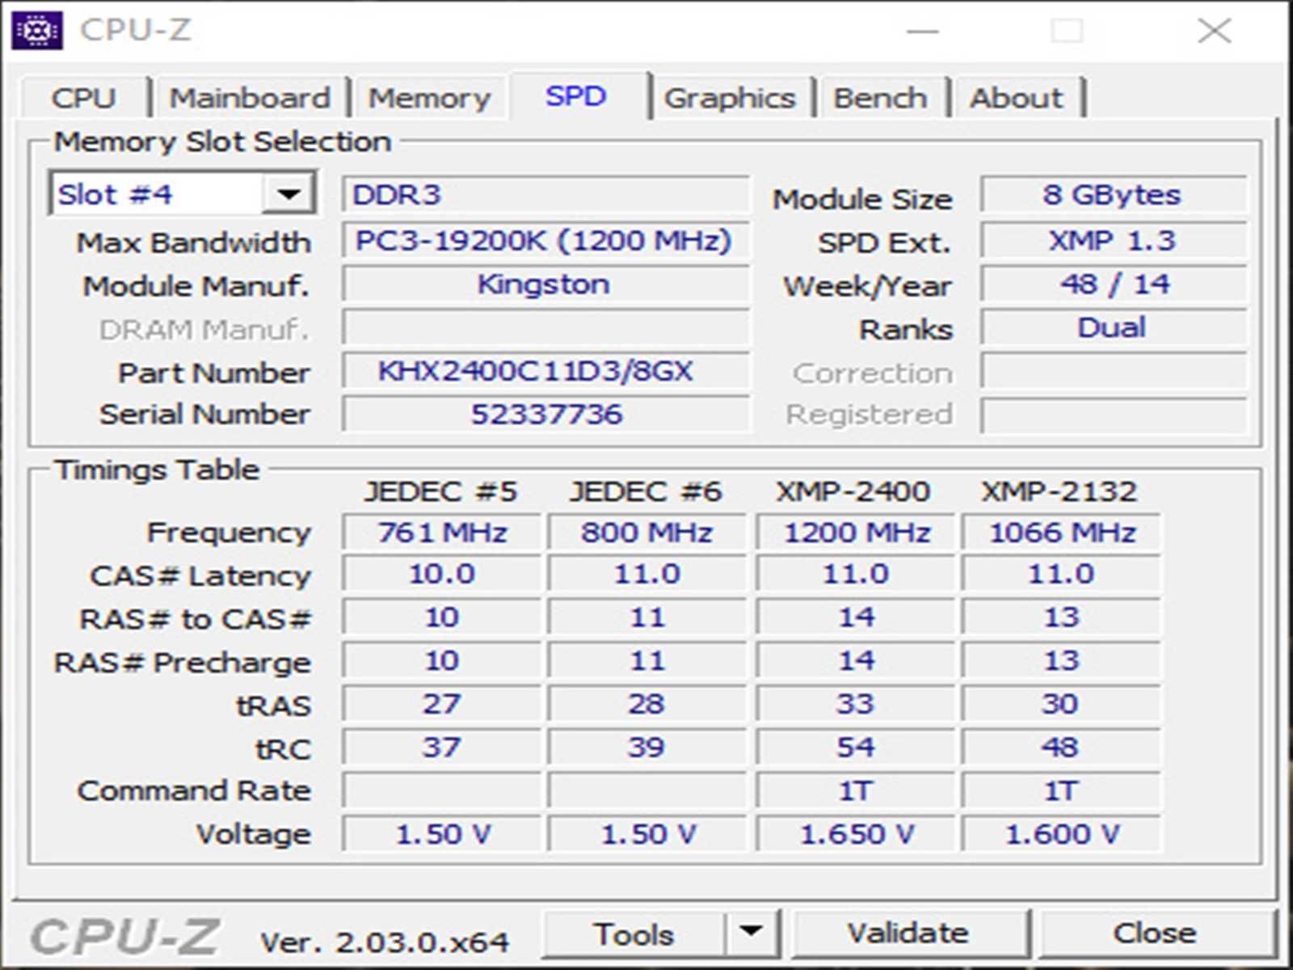
Task: Click the Ver. 2.03.0.x64 version text
Action: [385, 942]
